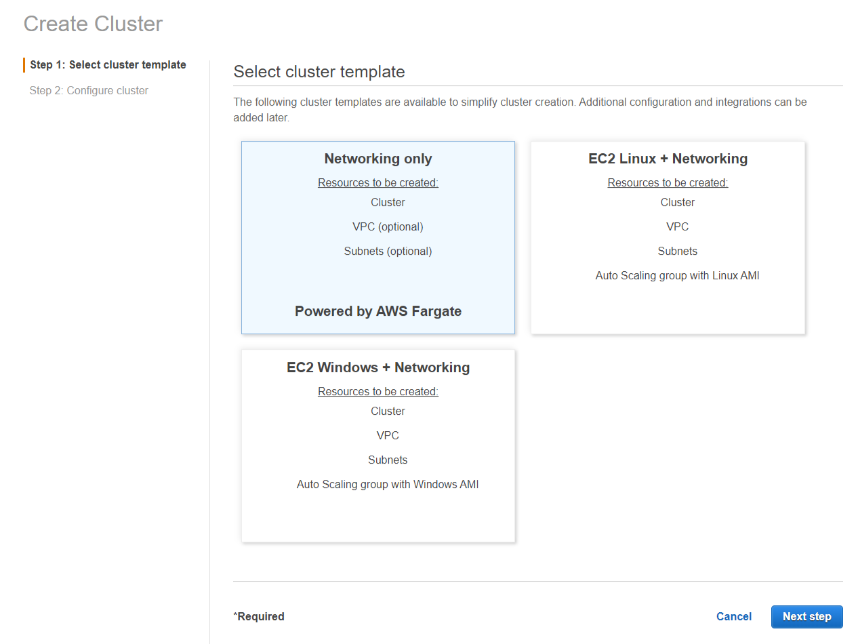Open Step 2: Configure cluster

tap(89, 91)
